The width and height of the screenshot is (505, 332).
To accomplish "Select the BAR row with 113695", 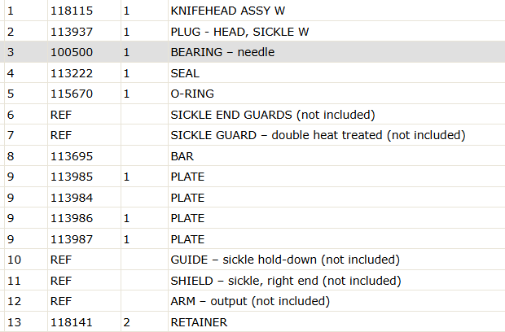I will (x=253, y=155).
